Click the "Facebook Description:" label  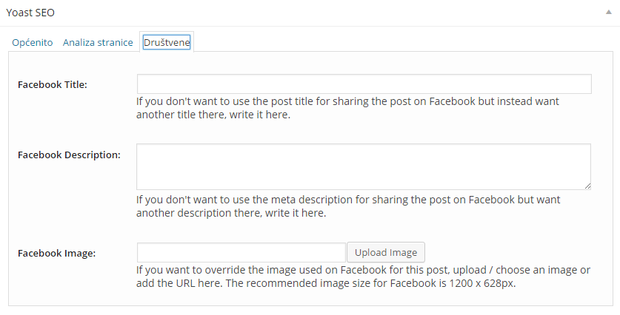(69, 155)
